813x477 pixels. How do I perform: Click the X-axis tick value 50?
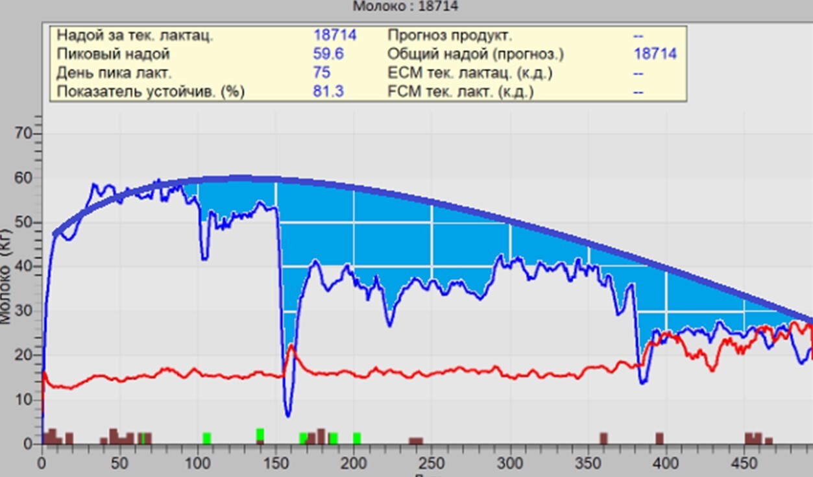[x=119, y=464]
